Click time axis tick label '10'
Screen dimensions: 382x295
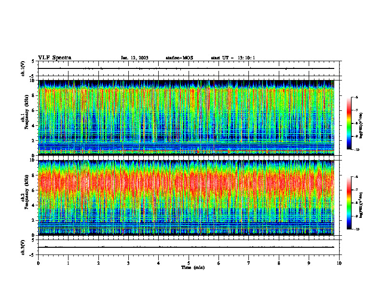[339, 263]
